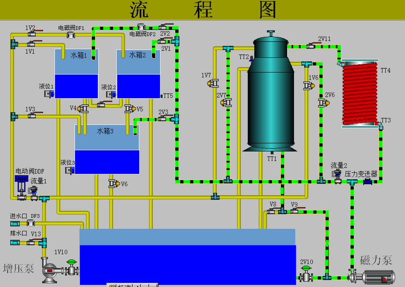
Task: Click the 流量1 flow meter icon
Action: [34, 191]
